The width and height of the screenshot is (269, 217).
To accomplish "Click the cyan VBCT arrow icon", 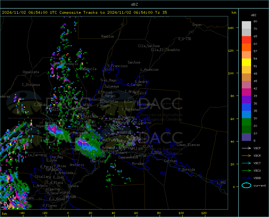I will (x=246, y=163).
